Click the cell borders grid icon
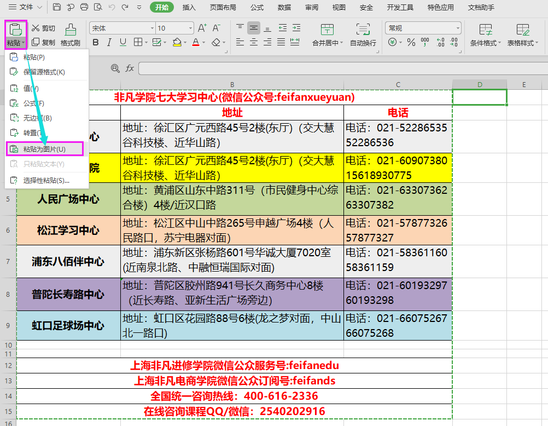 tap(138, 42)
